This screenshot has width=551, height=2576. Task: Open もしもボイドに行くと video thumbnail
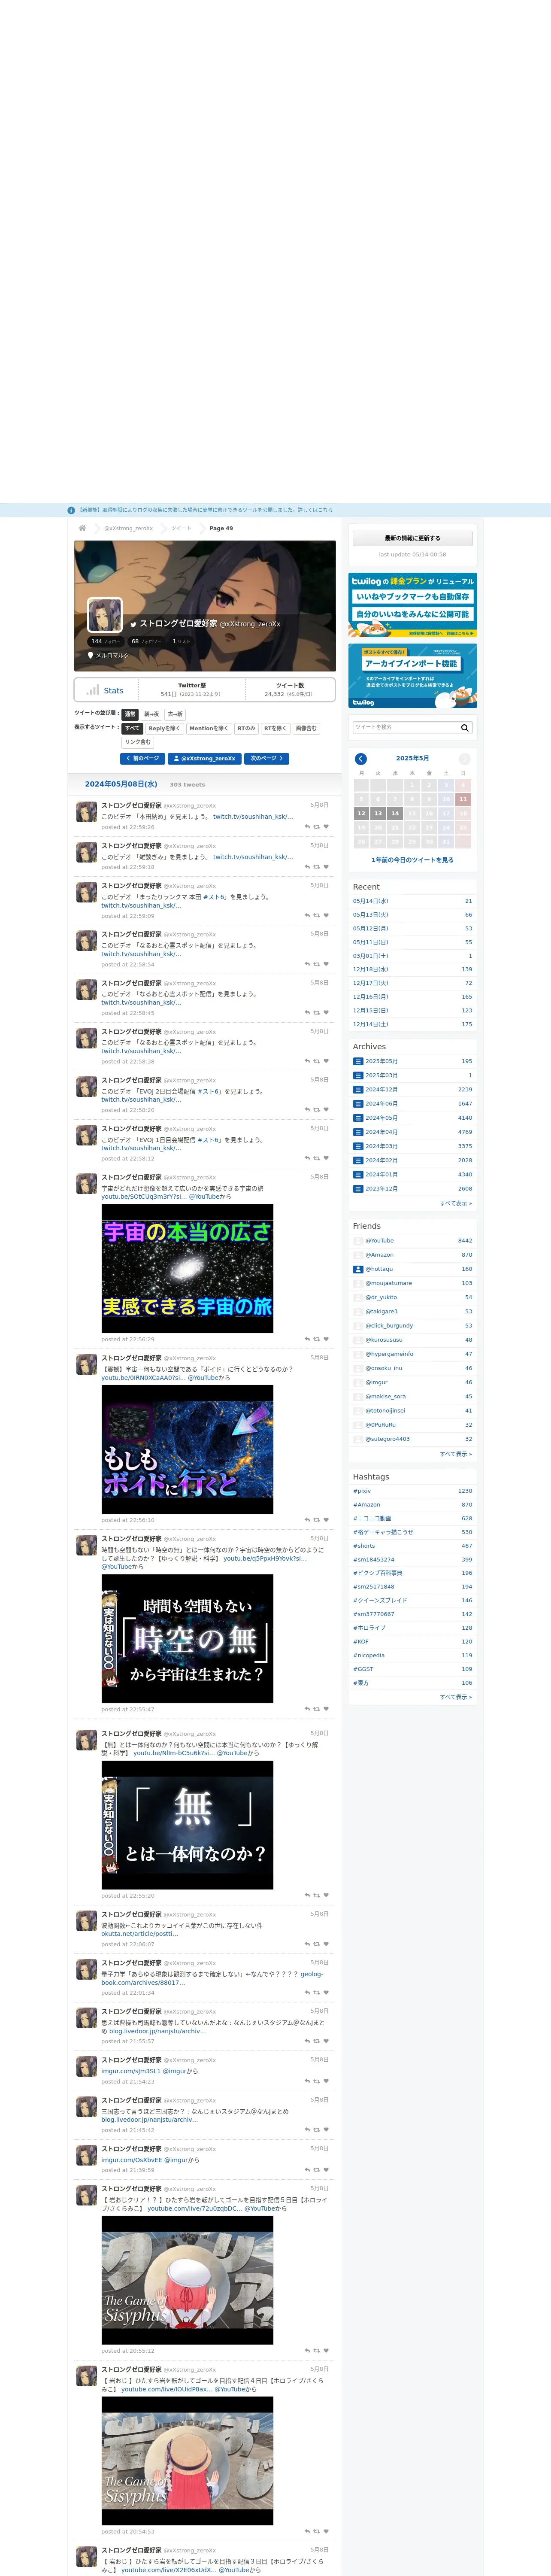187,1450
